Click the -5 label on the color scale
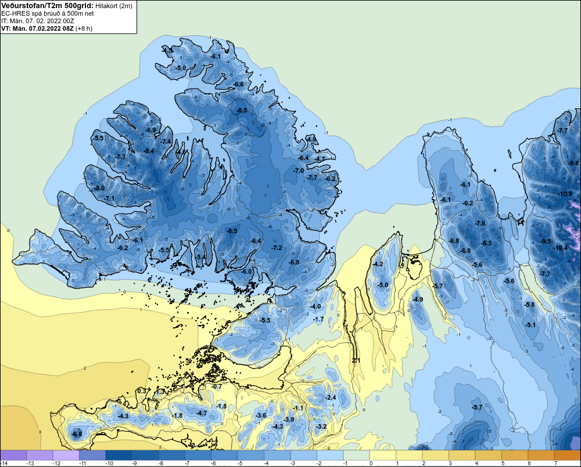The width and height of the screenshot is (581, 467). pos(240,464)
